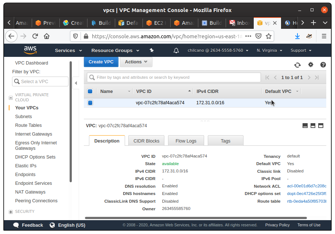The height and width of the screenshot is (234, 335).
Task: Switch to the Tags tab
Action: point(225,141)
